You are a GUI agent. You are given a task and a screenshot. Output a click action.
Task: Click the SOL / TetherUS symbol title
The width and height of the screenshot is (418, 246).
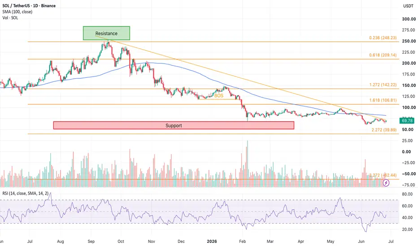[x=29, y=5]
